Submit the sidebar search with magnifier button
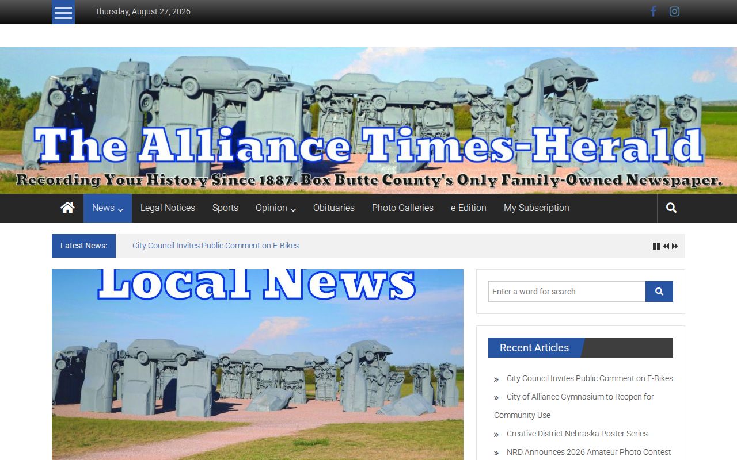 (x=659, y=292)
